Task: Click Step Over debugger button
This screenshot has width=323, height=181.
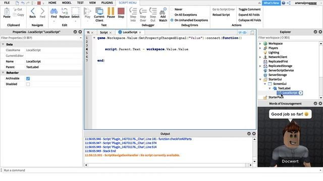Action: pyautogui.click(x=143, y=15)
